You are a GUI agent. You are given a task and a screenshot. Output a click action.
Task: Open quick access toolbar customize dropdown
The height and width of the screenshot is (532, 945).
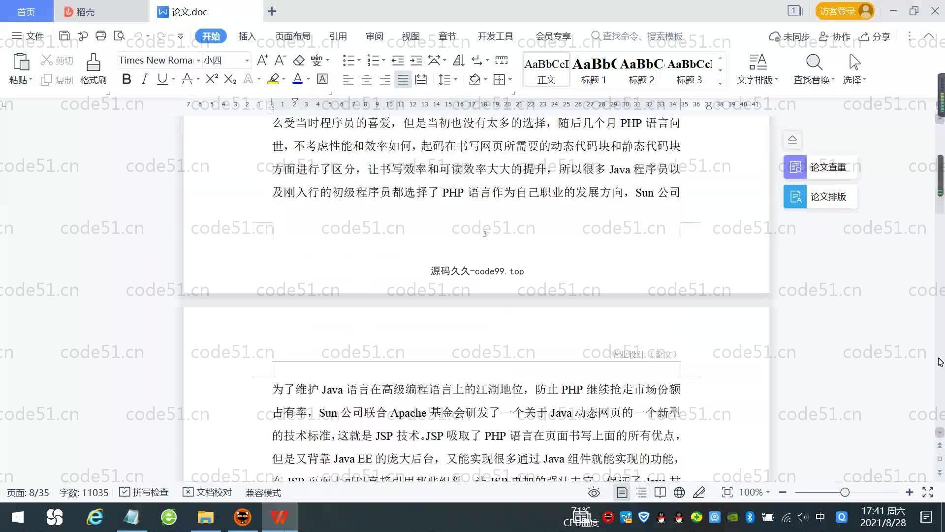(x=181, y=36)
